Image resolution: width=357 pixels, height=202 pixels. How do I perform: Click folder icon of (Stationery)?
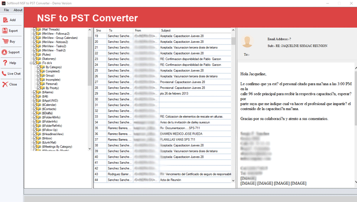pyautogui.click(x=39, y=59)
